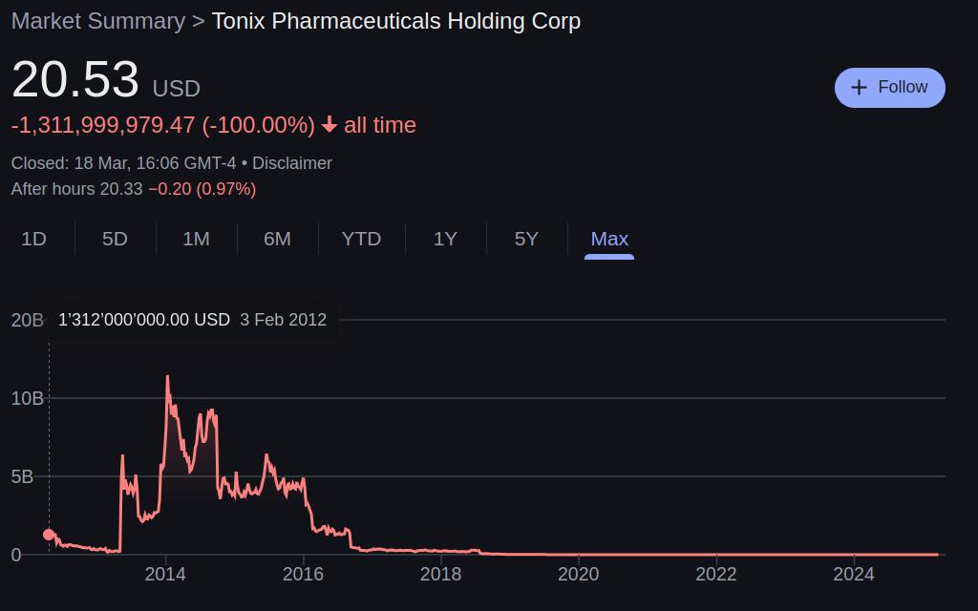This screenshot has width=978, height=611.
Task: Click the 10B gridline label
Action: click(x=27, y=398)
